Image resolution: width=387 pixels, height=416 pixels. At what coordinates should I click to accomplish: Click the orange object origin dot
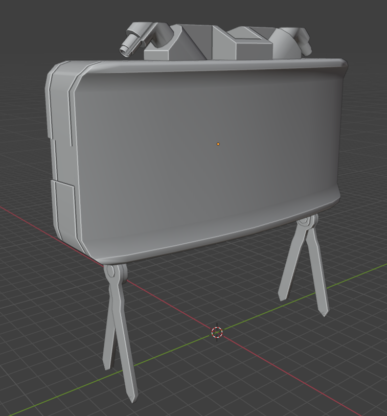point(218,144)
